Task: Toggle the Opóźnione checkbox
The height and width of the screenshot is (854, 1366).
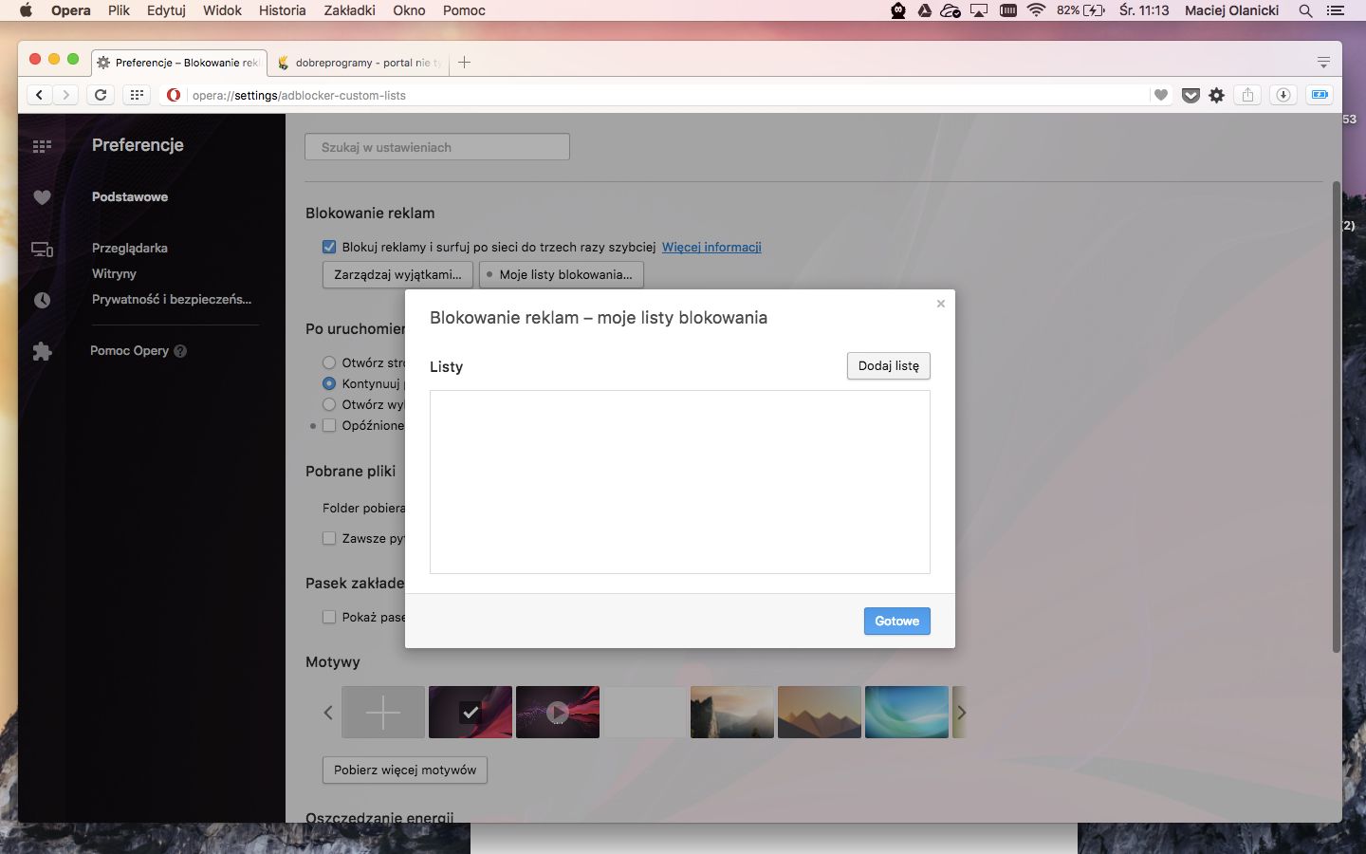Action: click(x=329, y=425)
